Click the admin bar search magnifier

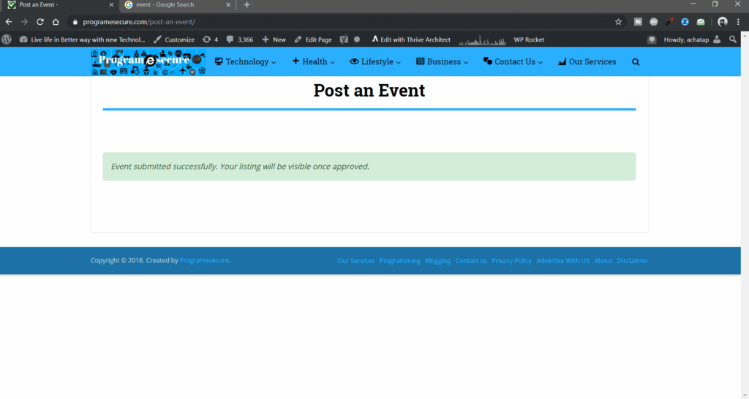(733, 39)
